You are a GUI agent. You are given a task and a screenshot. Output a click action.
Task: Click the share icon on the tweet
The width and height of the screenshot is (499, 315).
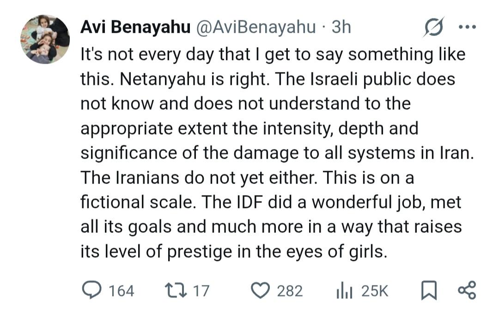click(466, 290)
